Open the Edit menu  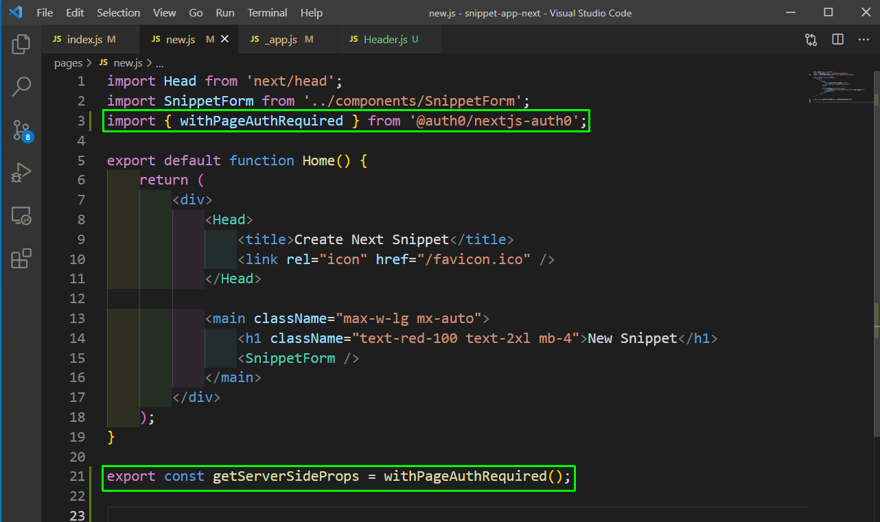click(75, 13)
